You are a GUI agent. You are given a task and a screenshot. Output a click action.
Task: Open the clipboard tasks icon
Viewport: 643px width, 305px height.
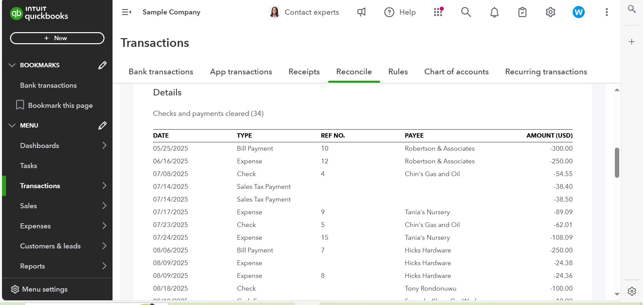pyautogui.click(x=522, y=12)
